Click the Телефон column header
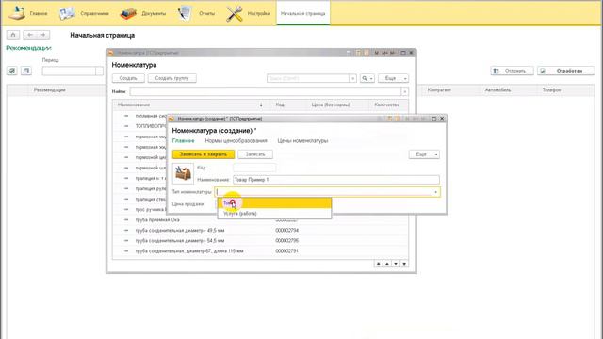Screen dimensions: 603x339 coord(551,90)
